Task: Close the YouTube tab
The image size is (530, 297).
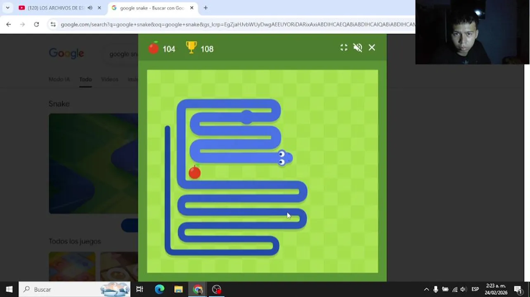Action: point(99,8)
